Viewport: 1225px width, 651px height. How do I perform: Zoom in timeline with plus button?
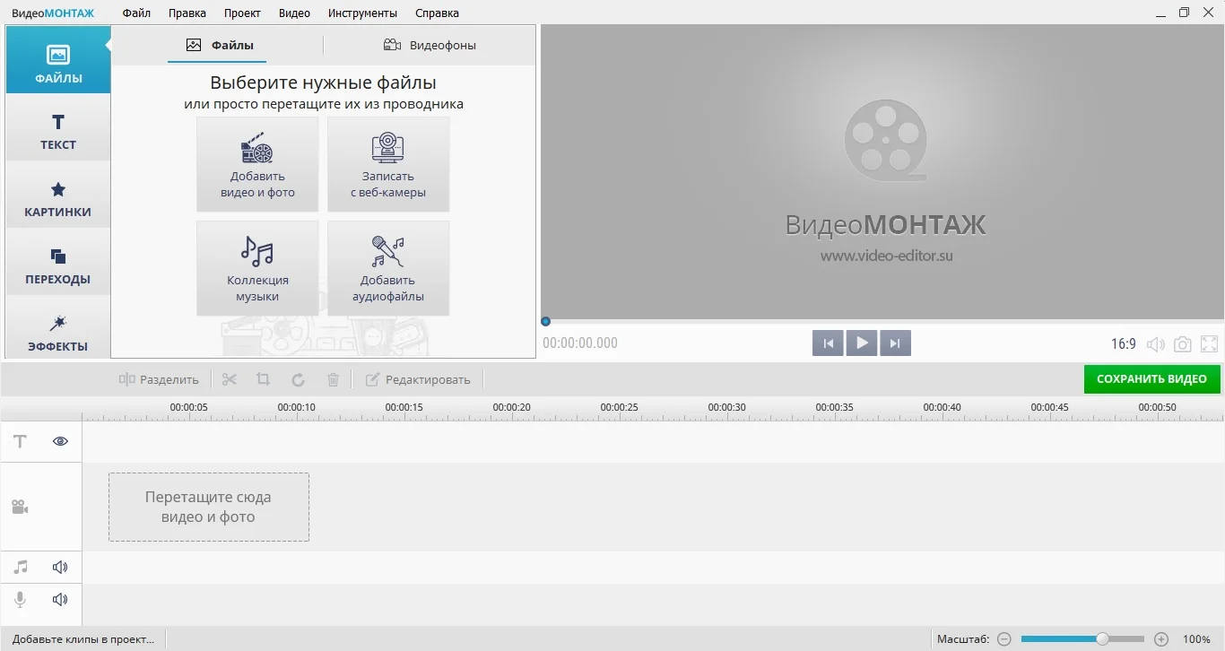click(1161, 639)
